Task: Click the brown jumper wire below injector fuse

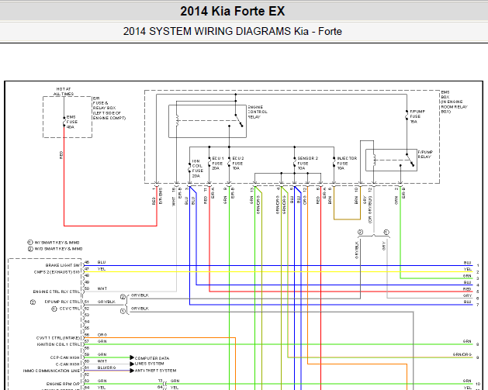Action: 347,219
